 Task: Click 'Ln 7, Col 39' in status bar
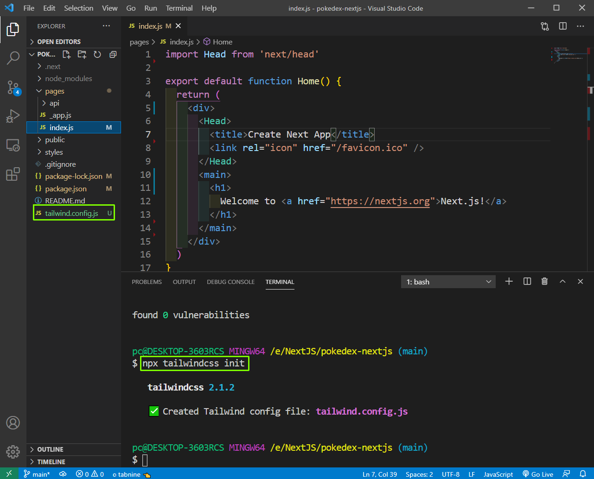pos(379,474)
